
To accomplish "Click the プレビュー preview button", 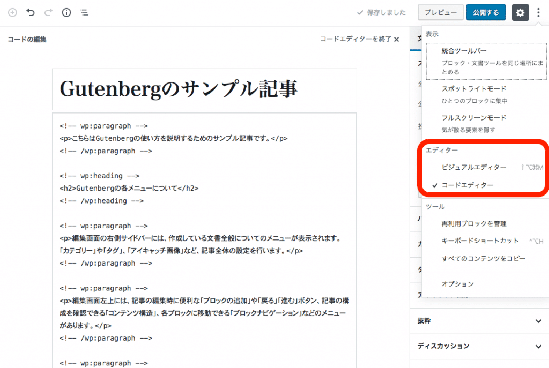I will point(441,13).
